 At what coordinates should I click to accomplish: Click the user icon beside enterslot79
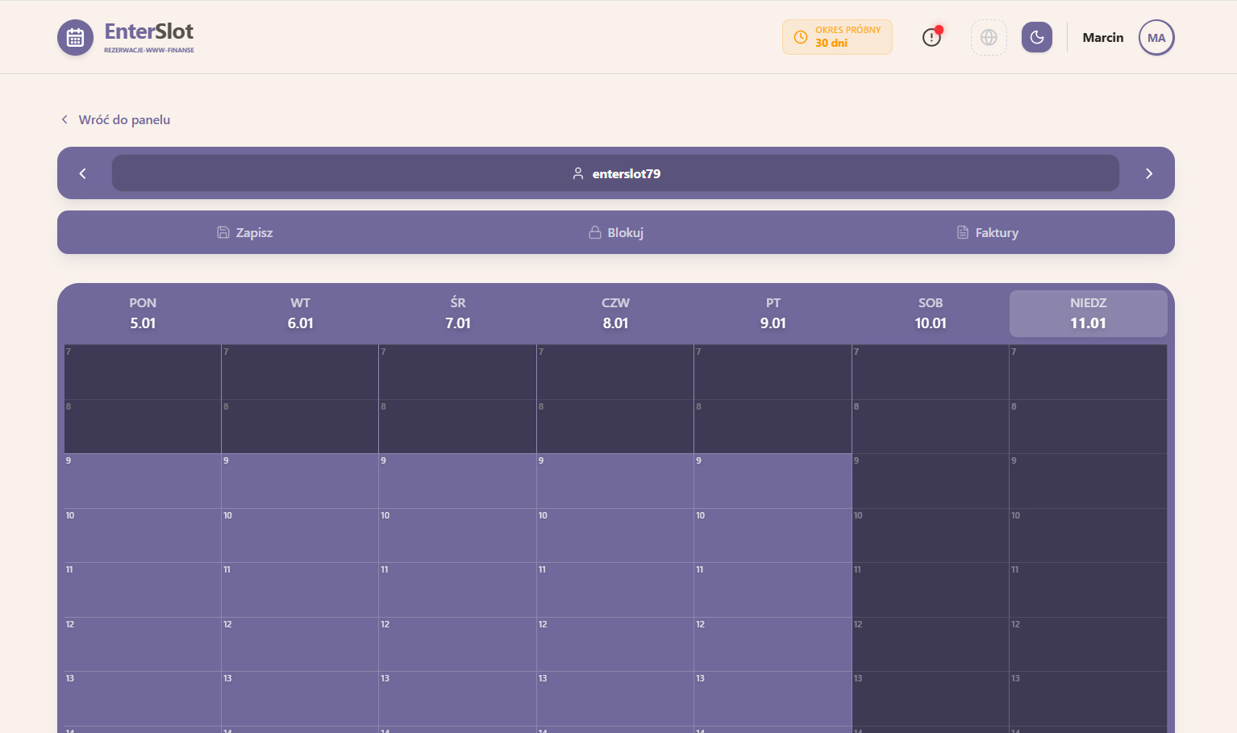click(x=577, y=173)
